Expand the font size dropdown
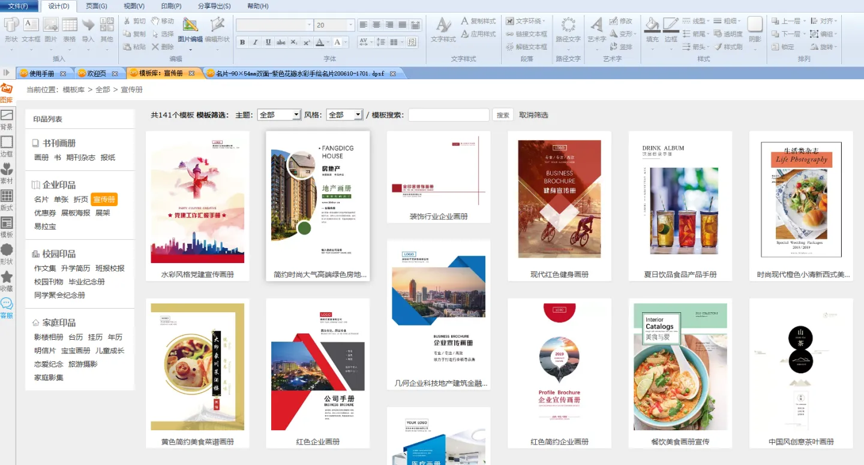The width and height of the screenshot is (864, 465). [x=350, y=25]
